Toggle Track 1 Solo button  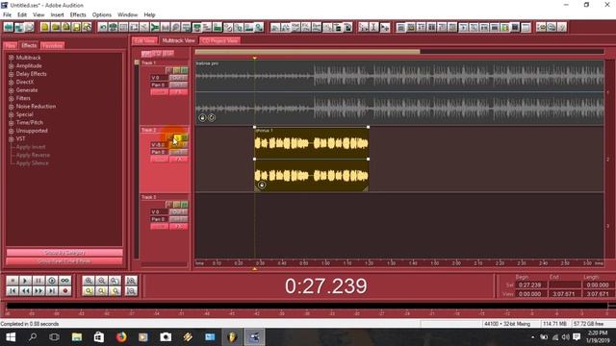pos(177,70)
